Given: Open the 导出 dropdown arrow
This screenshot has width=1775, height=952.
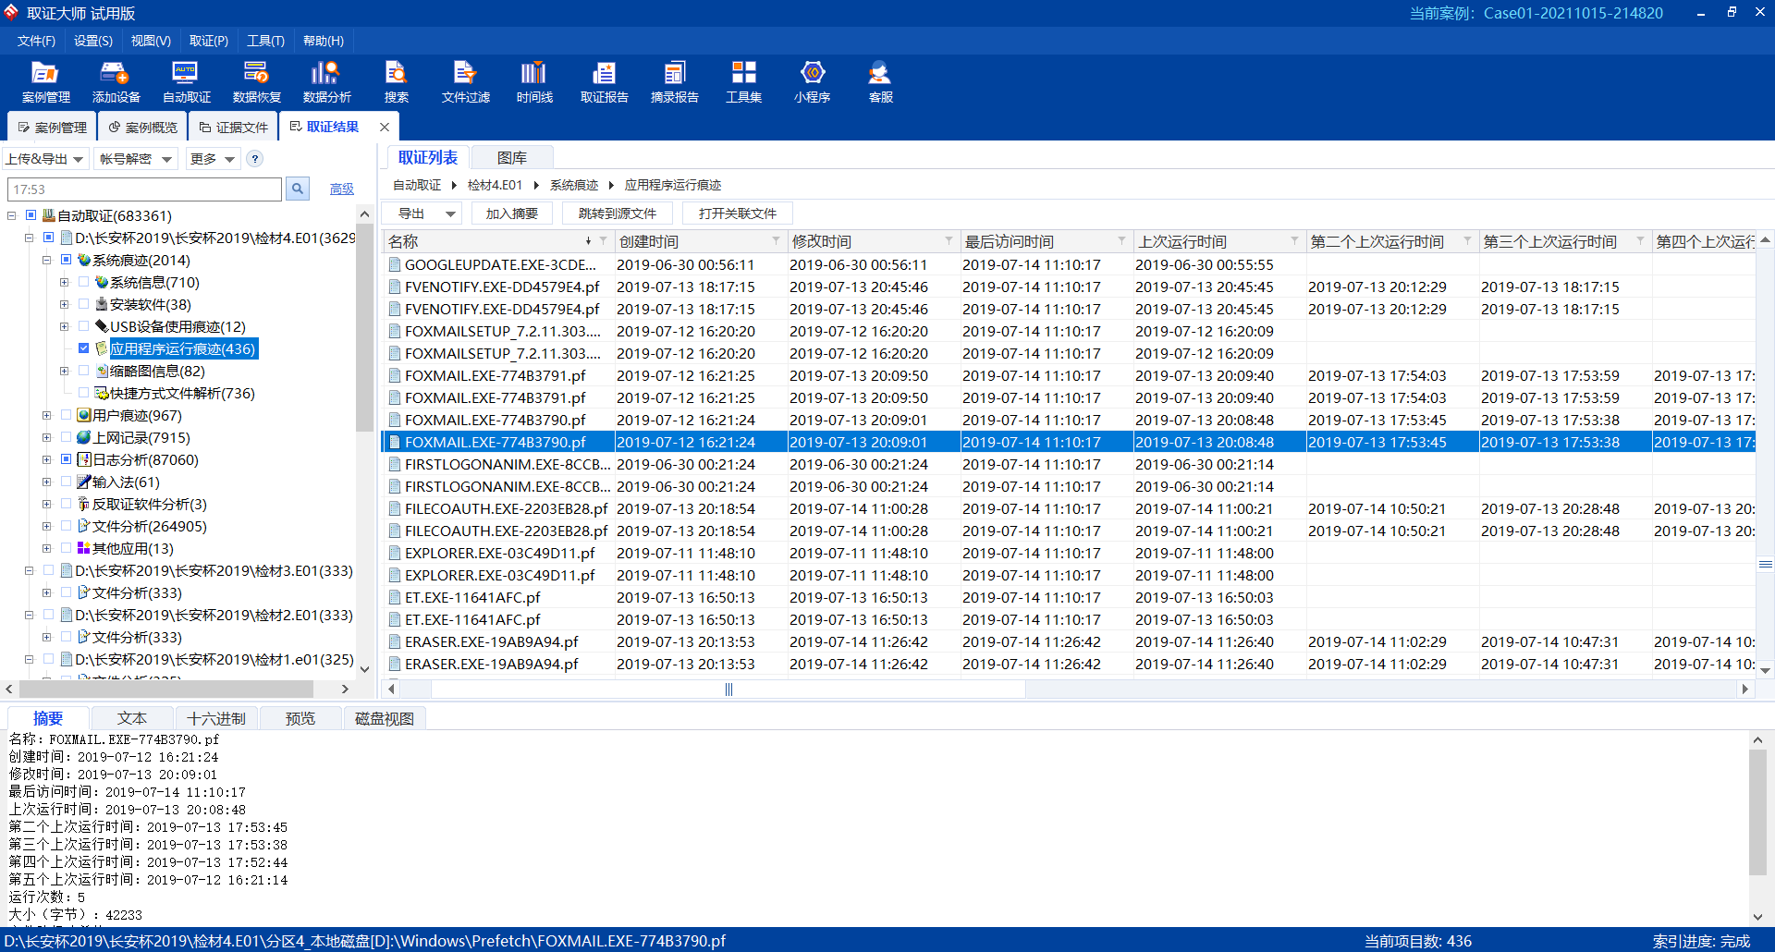Looking at the screenshot, I should point(450,214).
